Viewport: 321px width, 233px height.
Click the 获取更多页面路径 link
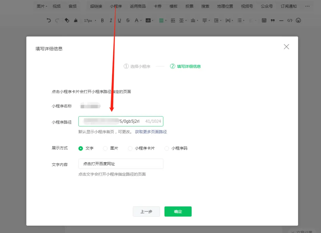pos(151,131)
